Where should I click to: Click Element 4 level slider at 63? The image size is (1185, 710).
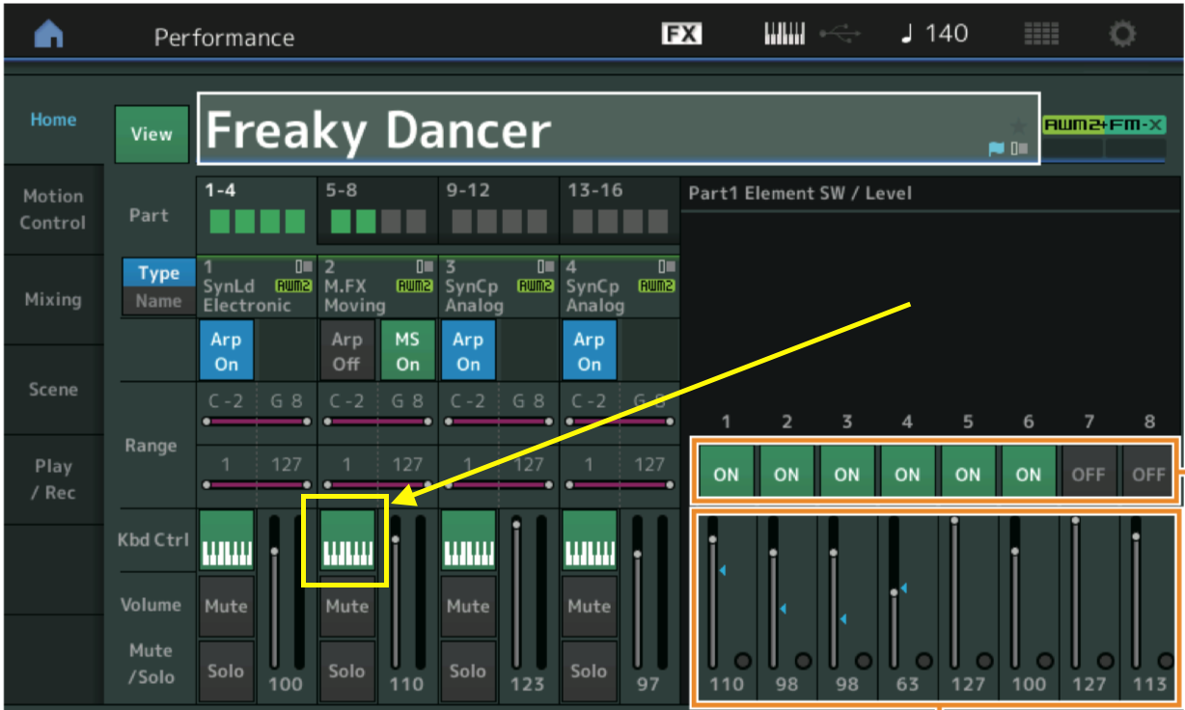tap(895, 592)
